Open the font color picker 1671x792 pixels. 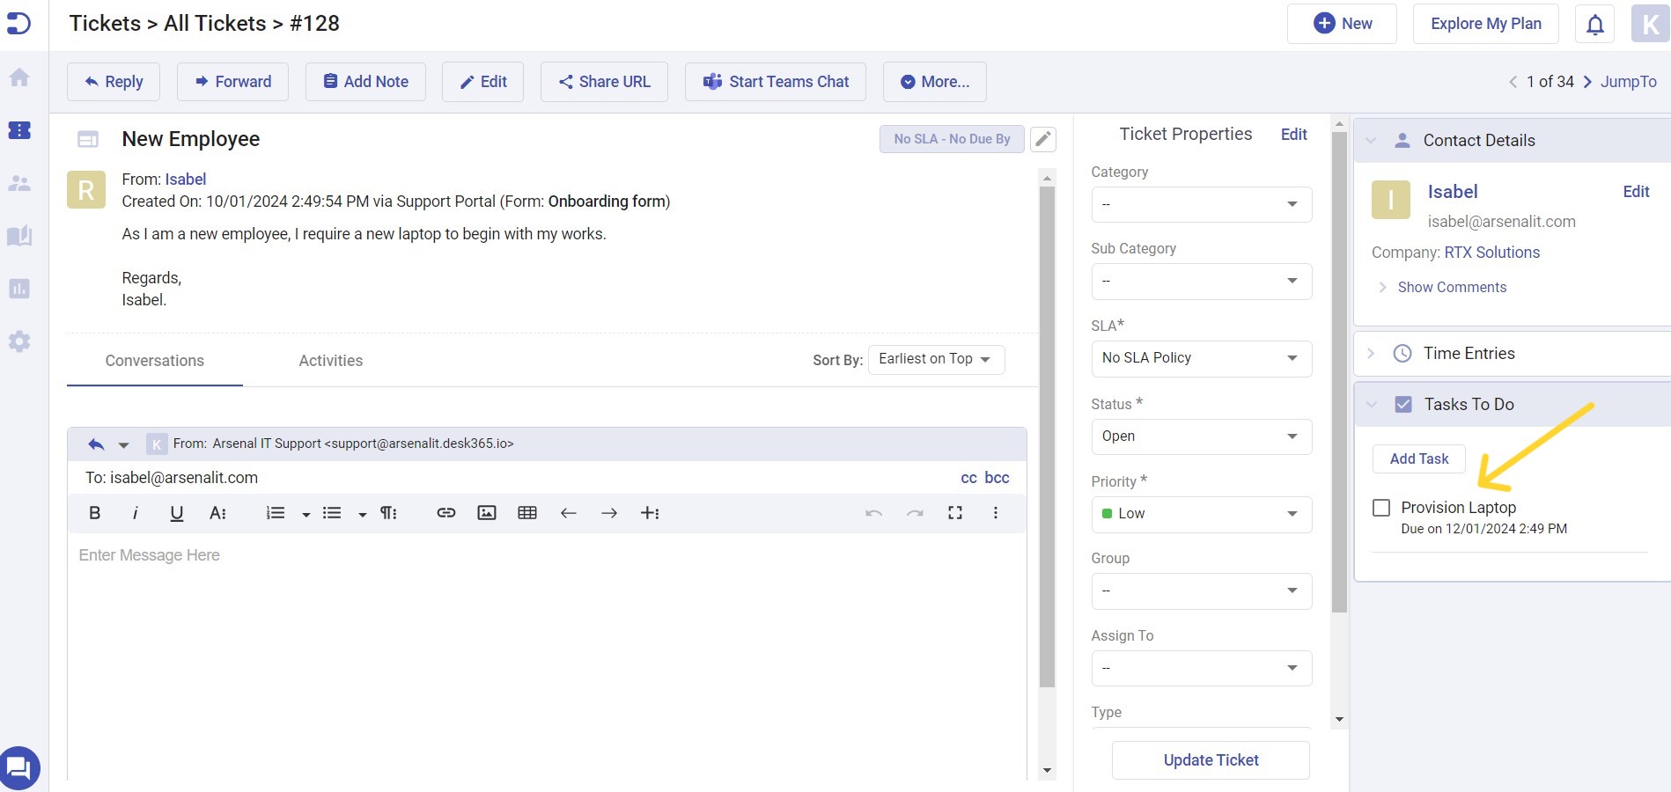(217, 512)
